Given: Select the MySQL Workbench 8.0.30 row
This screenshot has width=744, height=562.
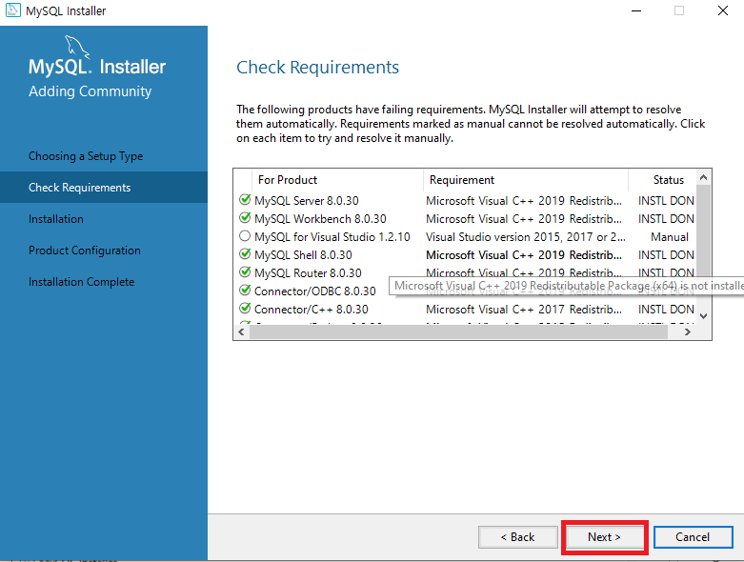Looking at the screenshot, I should 466,219.
